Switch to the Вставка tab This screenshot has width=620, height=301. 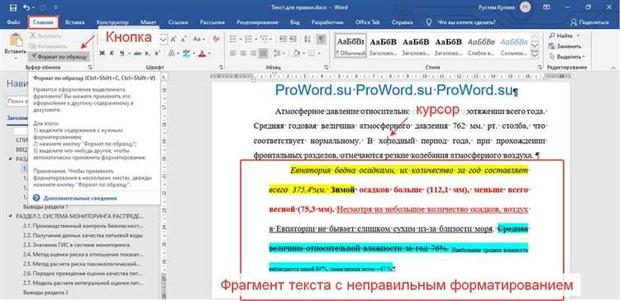[x=75, y=22]
